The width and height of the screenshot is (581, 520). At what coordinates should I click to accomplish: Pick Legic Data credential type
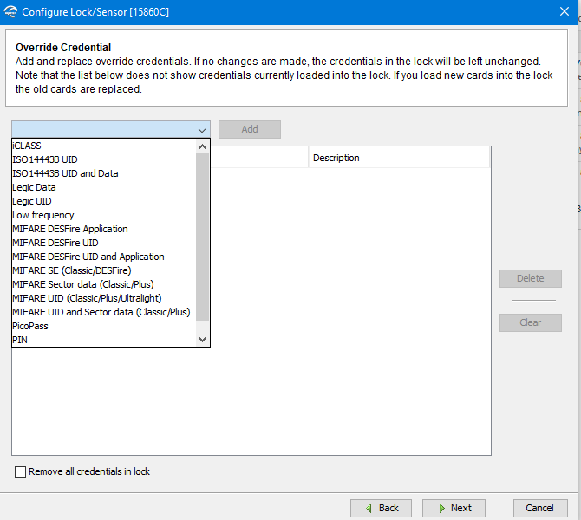coord(34,187)
